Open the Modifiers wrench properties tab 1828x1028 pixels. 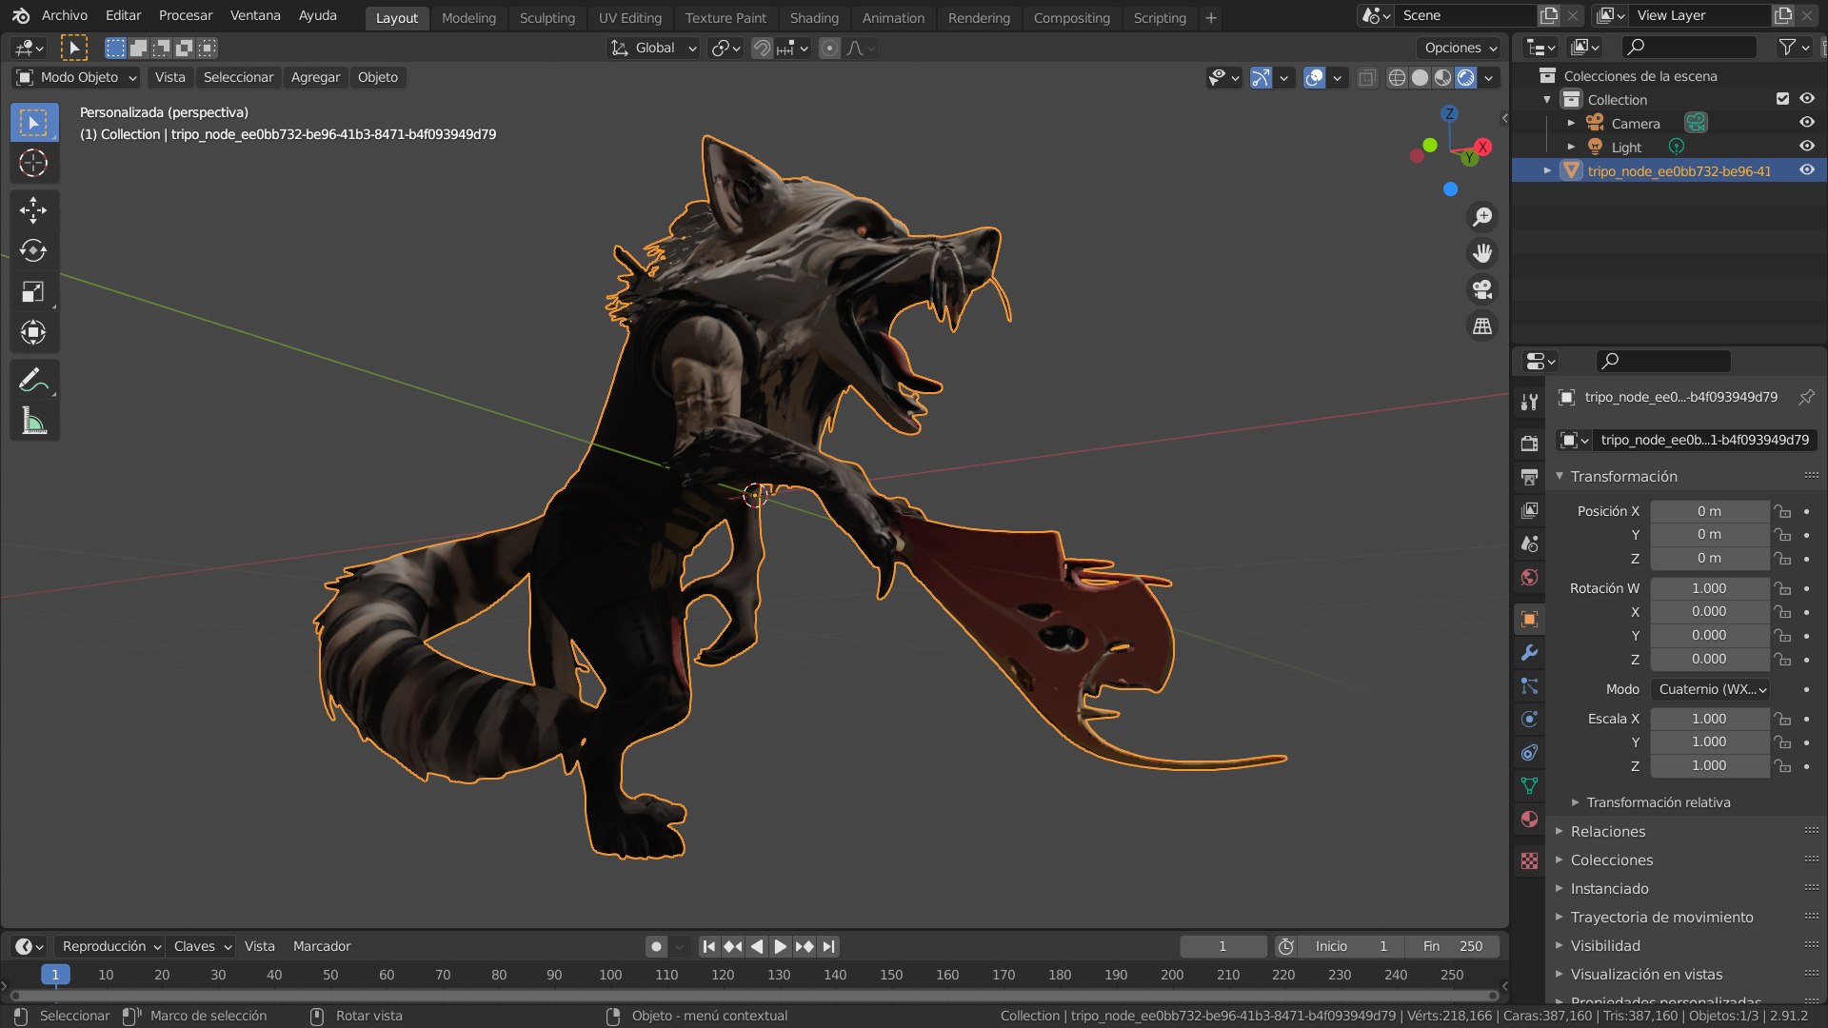pyautogui.click(x=1529, y=653)
